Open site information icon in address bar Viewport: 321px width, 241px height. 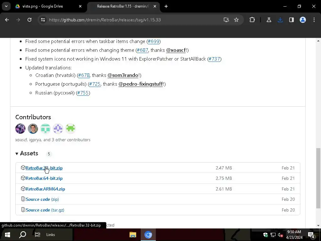tap(43, 20)
